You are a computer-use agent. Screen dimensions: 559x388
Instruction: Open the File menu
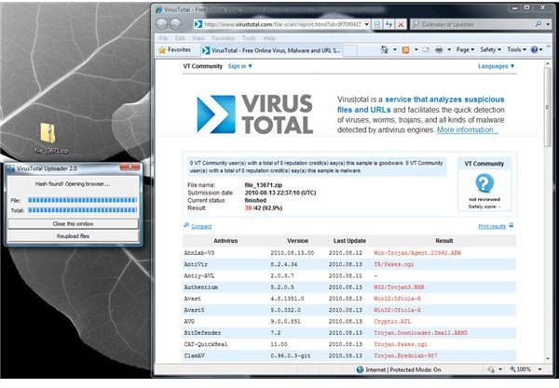[163, 38]
